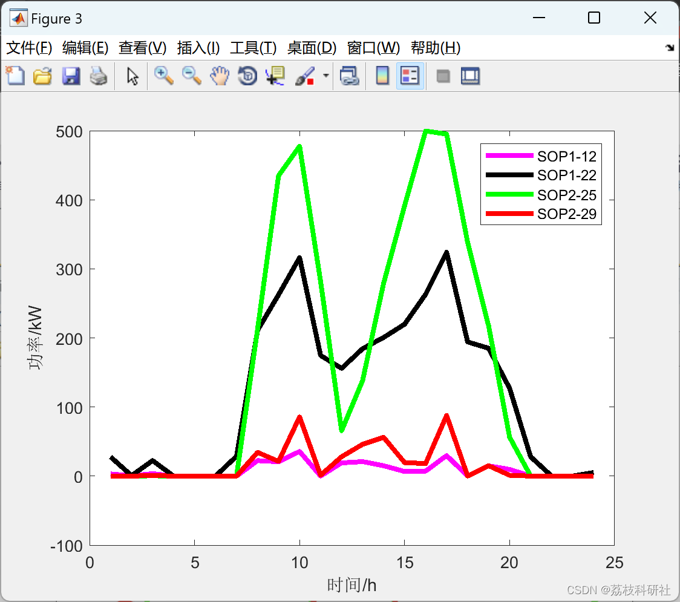The width and height of the screenshot is (680, 602).
Task: Click the dock figure arrow icon
Action: (x=670, y=48)
